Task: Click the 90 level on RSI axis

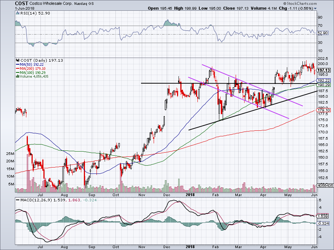Action: click(320, 17)
